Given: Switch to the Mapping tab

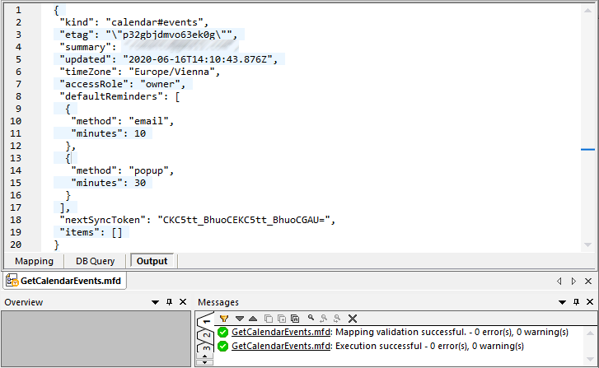Looking at the screenshot, I should tap(34, 261).
